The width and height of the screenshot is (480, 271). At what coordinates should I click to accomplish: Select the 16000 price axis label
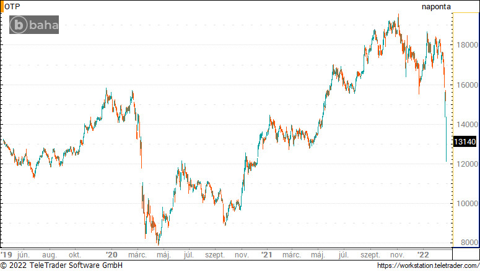click(467, 85)
